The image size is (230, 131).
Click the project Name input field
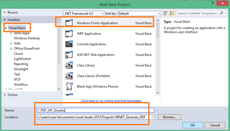(96, 110)
